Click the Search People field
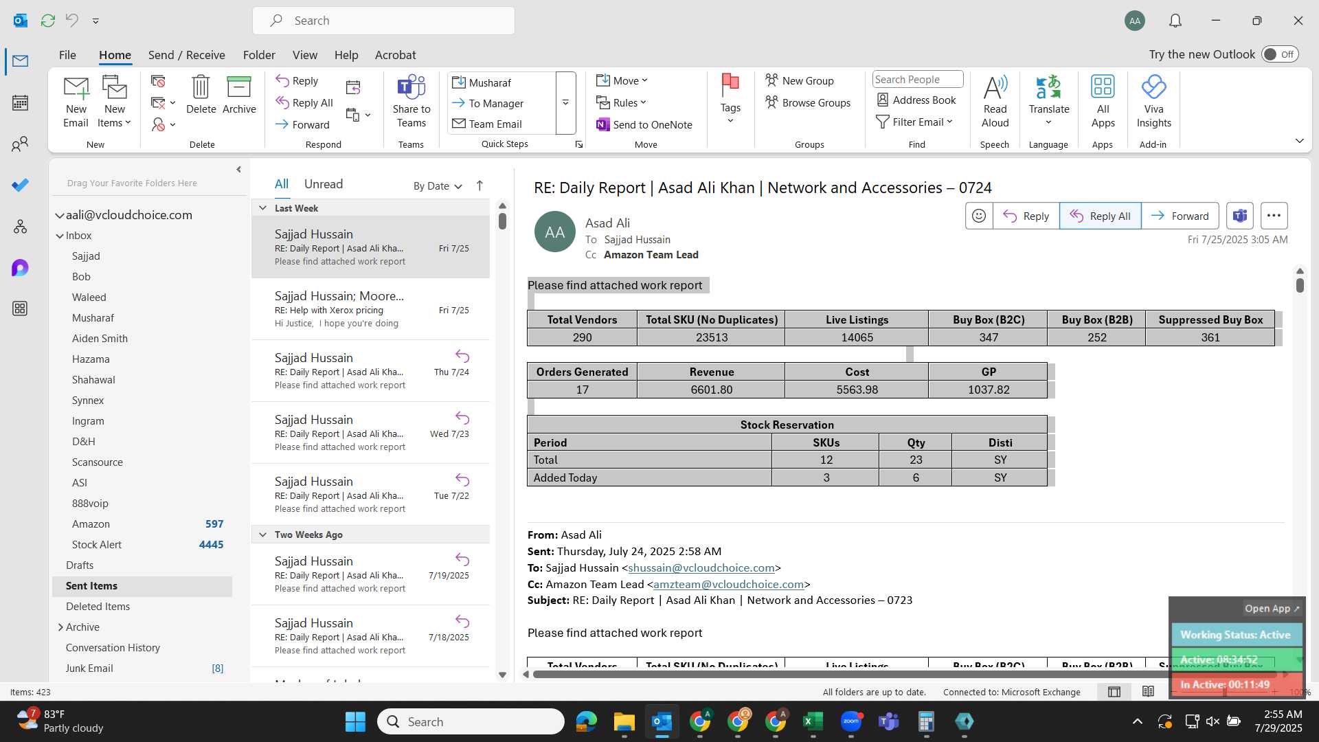The height and width of the screenshot is (742, 1319). tap(918, 80)
